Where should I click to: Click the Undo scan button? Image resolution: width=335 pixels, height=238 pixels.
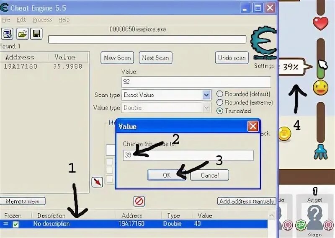[x=232, y=57]
